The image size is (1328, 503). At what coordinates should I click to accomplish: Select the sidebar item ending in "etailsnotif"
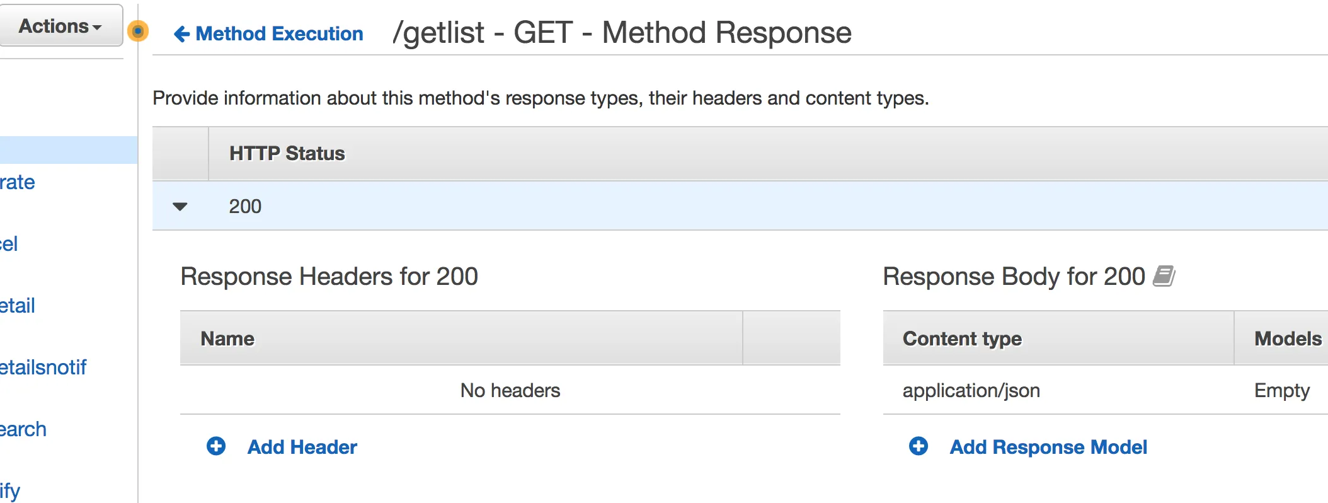(x=43, y=367)
